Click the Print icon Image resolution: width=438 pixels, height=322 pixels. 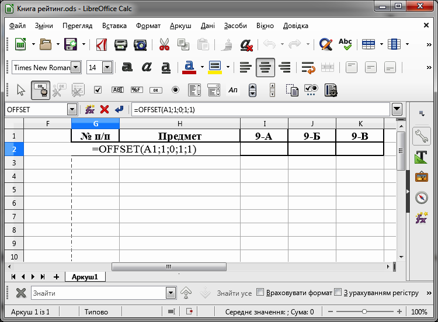coord(121,44)
